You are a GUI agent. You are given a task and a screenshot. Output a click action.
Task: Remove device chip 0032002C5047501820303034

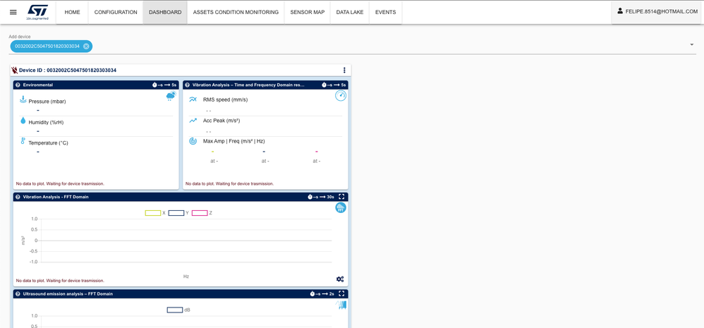pyautogui.click(x=86, y=47)
